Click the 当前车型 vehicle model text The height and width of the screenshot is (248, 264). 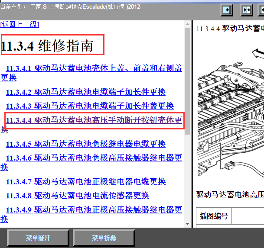(71, 7)
